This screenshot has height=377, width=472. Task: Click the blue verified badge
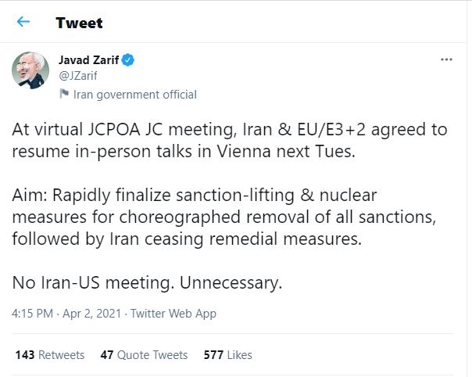click(x=128, y=60)
